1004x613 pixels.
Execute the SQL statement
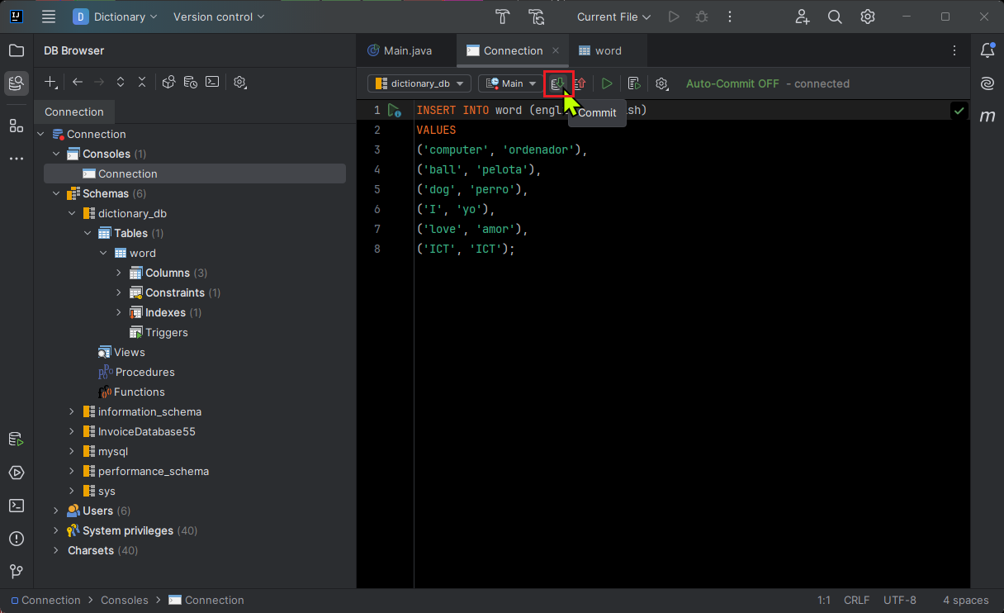coord(607,83)
